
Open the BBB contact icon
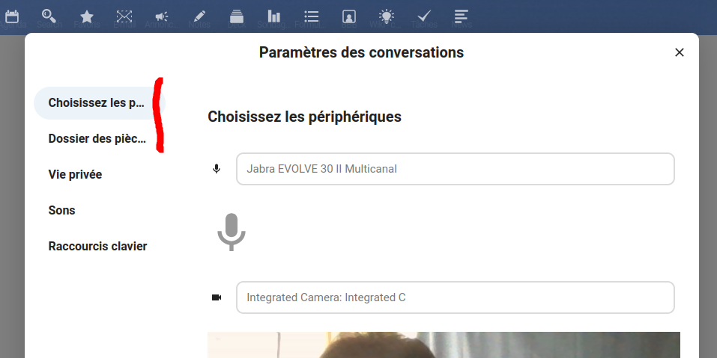349,17
